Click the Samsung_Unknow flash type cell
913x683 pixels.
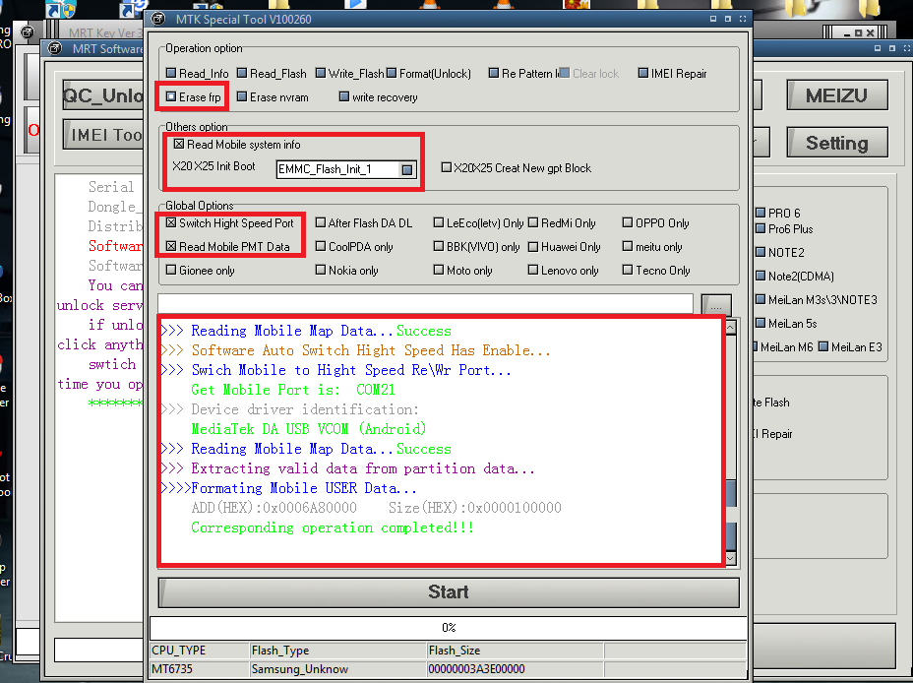(x=338, y=669)
